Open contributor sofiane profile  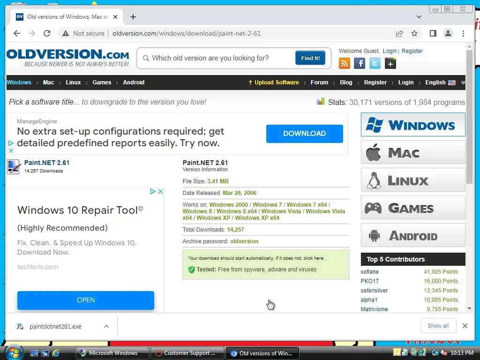pos(369,271)
